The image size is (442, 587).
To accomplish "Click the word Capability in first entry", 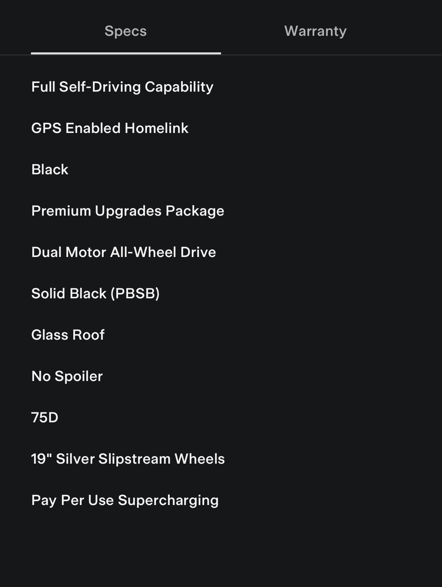I will click(179, 87).
